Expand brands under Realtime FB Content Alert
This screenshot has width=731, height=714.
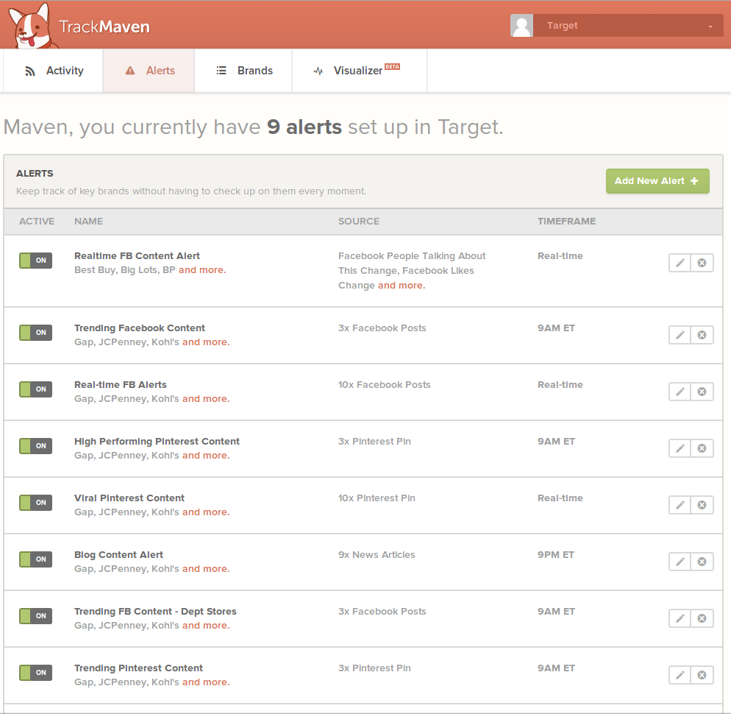click(x=202, y=270)
